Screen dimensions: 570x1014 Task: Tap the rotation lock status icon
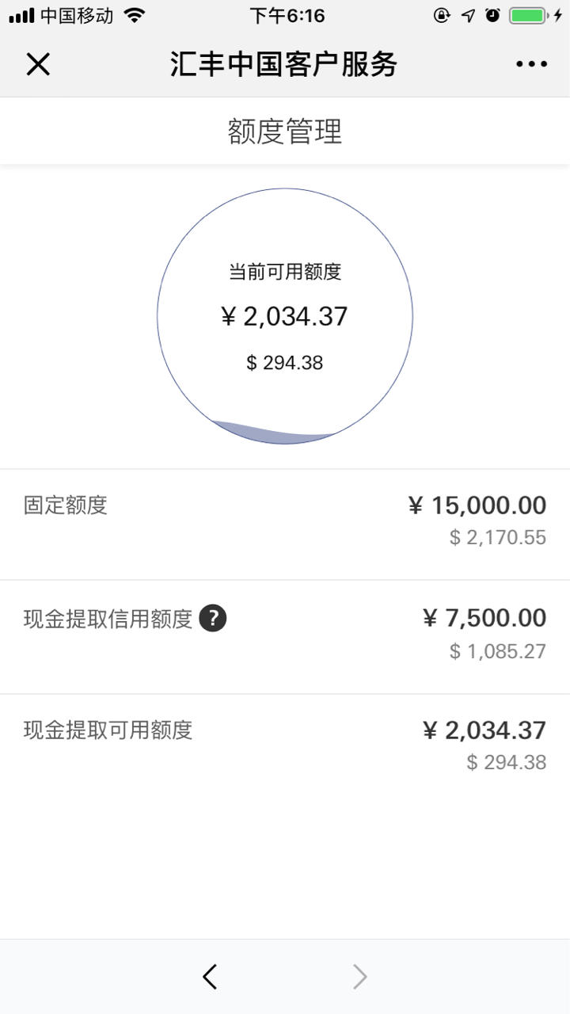tap(443, 15)
